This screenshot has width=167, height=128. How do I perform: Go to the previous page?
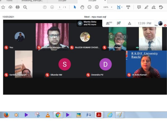coord(45,7)
